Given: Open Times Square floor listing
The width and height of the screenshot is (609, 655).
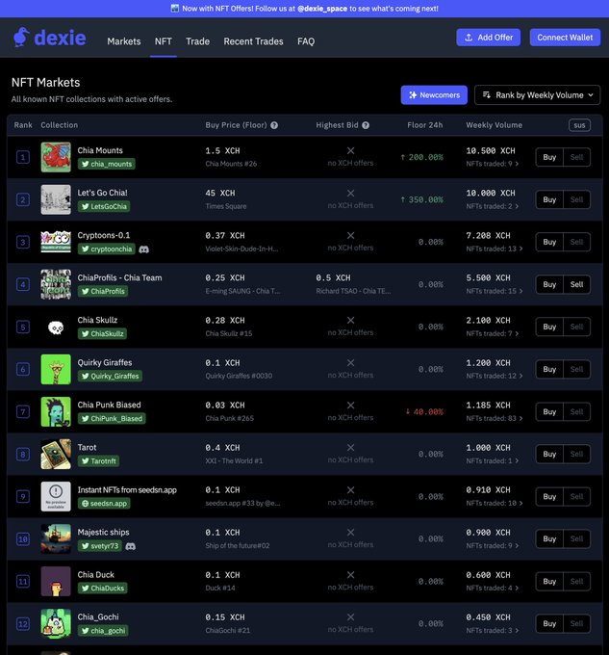Looking at the screenshot, I should pos(226,206).
